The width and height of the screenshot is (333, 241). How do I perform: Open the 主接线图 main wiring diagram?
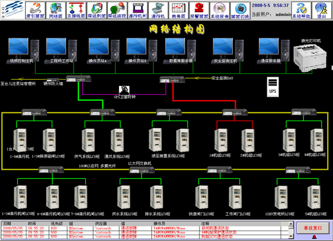tap(76, 10)
